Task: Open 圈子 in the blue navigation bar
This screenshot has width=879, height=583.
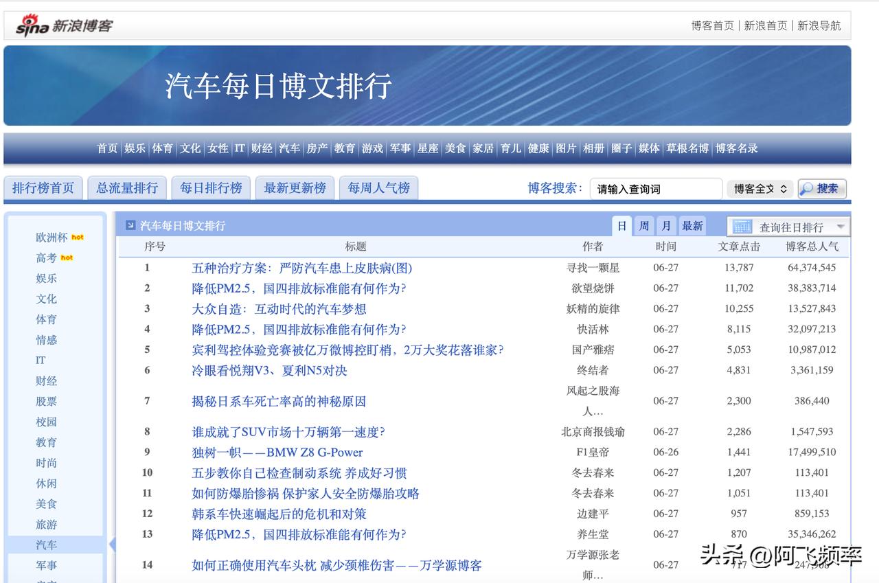Action: tap(621, 148)
